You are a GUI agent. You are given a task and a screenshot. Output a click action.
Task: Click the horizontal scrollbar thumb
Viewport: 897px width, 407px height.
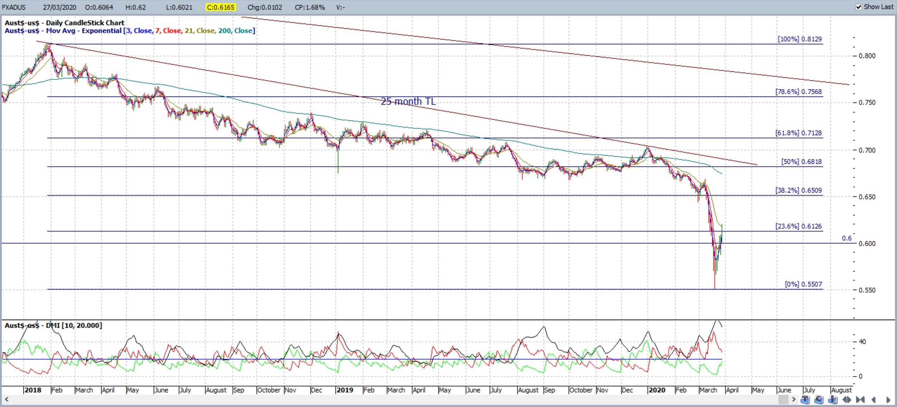point(783,399)
